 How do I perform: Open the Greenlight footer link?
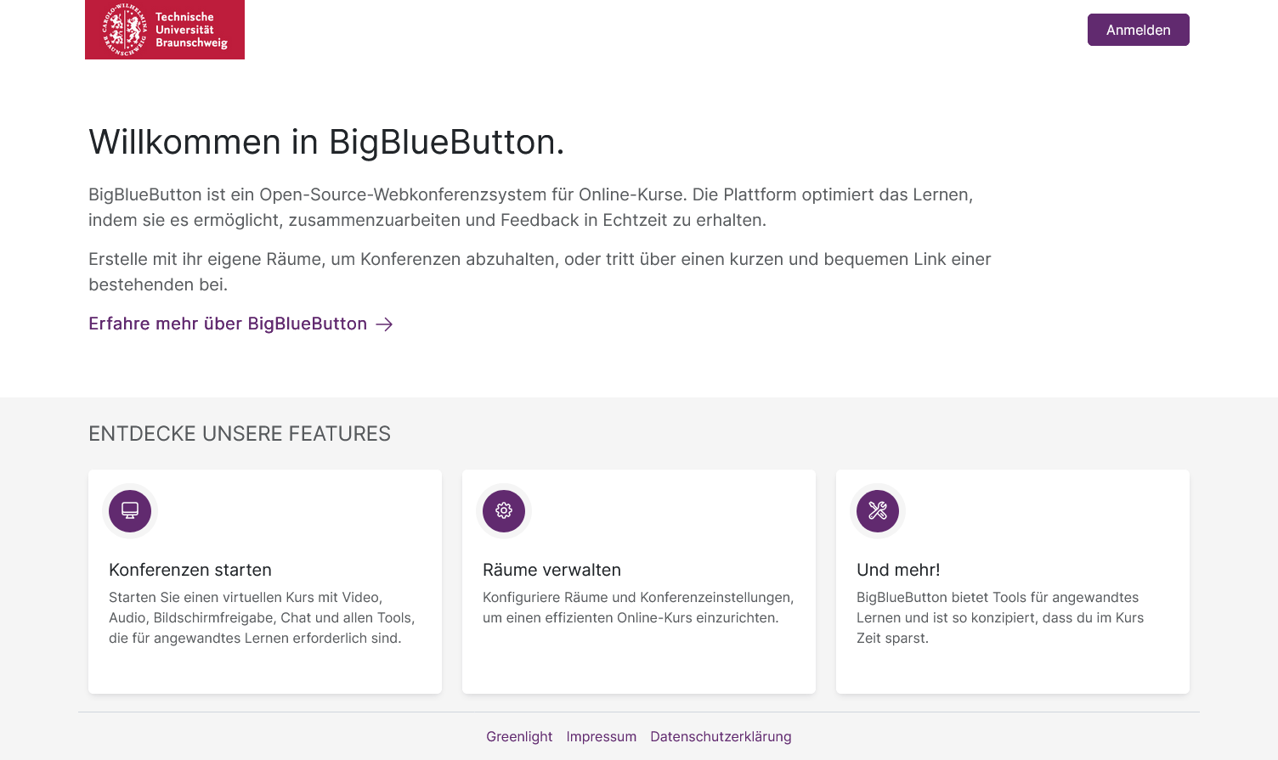[x=519, y=736]
